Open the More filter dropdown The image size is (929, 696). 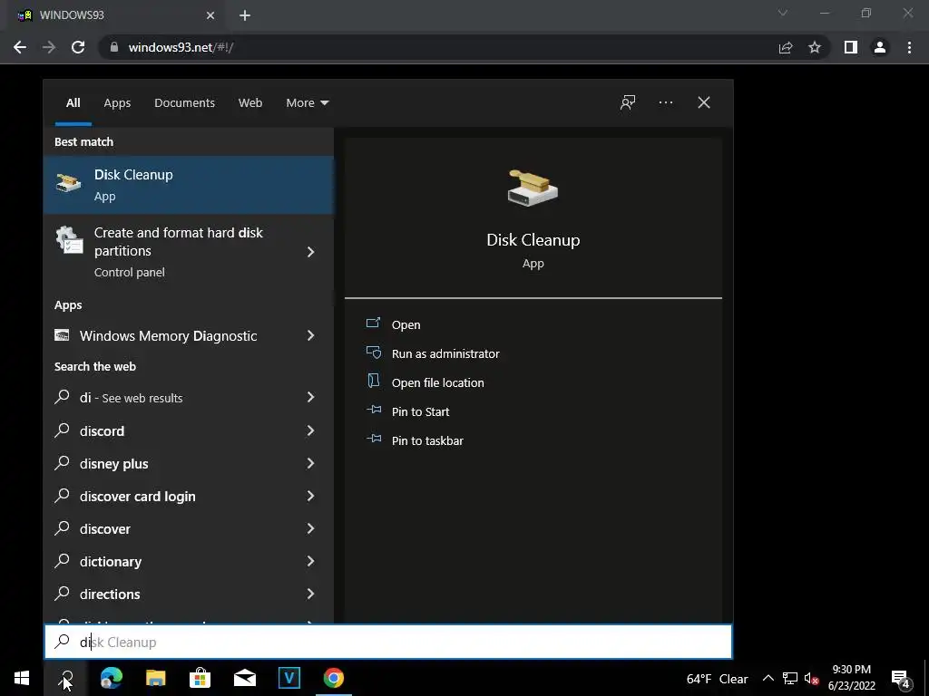coord(307,103)
